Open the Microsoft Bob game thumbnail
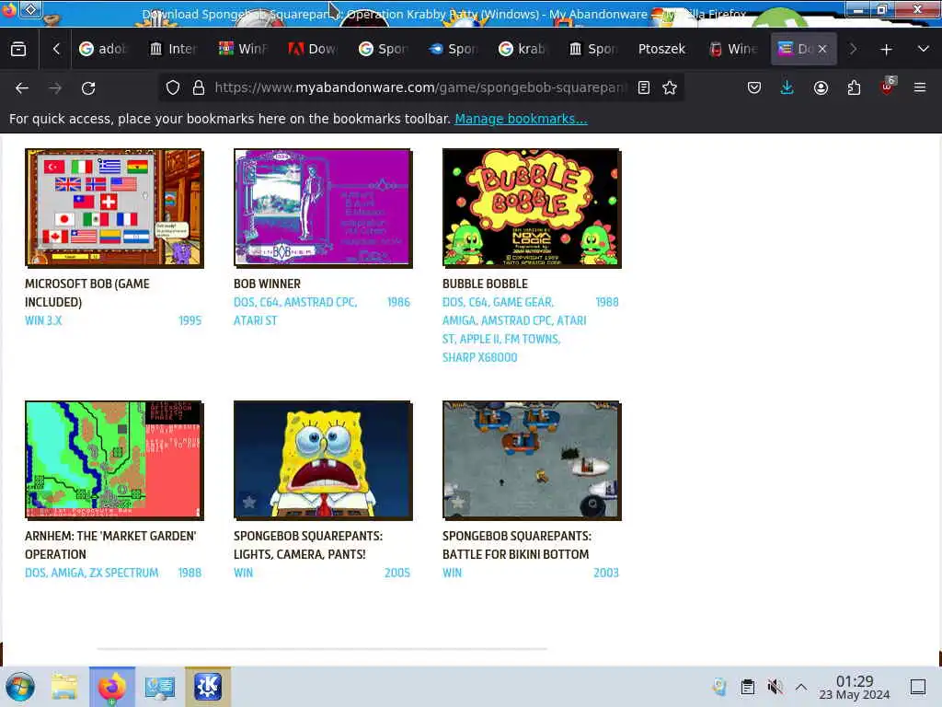Viewport: 942px width, 707px height. click(114, 207)
